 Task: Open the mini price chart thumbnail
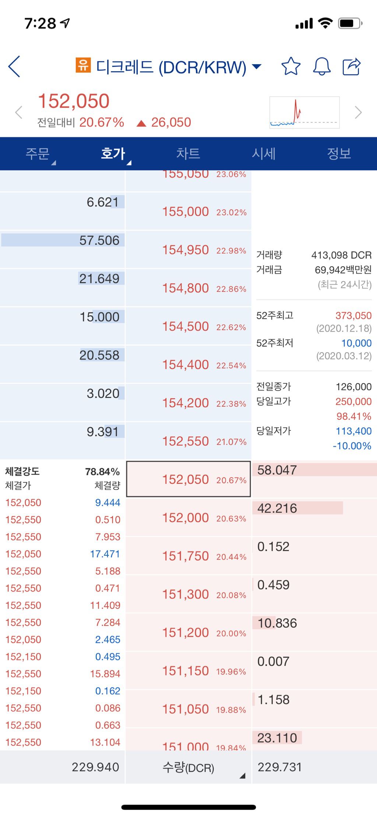(x=304, y=112)
